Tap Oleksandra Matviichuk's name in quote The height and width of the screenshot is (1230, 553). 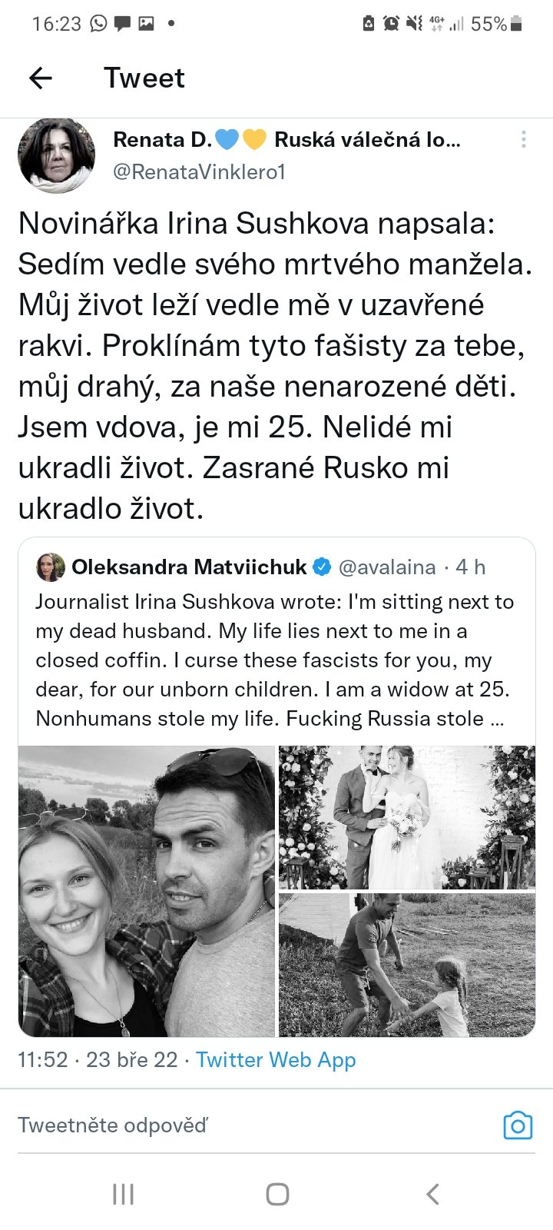[x=189, y=567]
